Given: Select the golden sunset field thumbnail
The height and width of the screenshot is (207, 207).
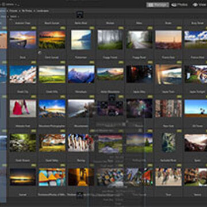Looking at the screenshot, I should (x=52, y=40).
